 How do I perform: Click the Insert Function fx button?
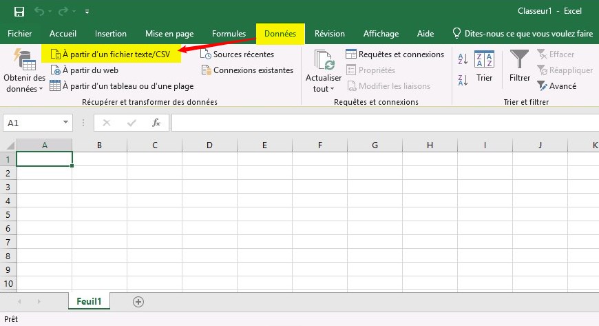coord(156,123)
